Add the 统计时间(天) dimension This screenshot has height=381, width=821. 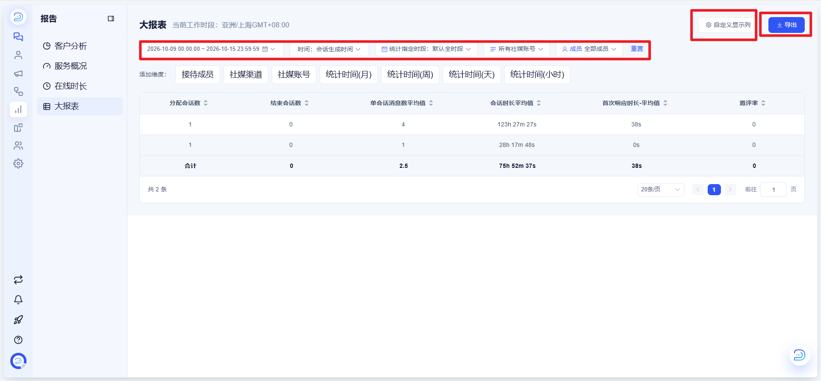point(472,75)
